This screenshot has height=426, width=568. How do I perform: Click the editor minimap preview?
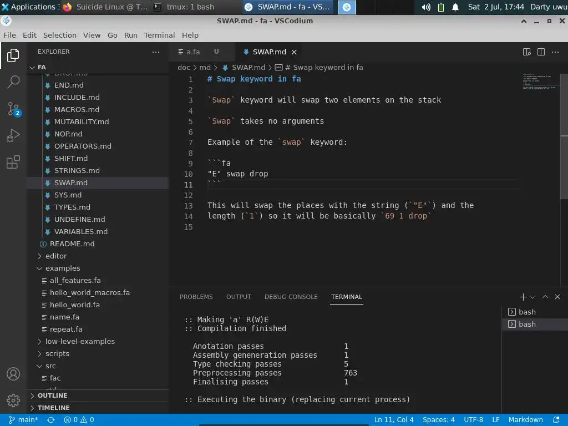pyautogui.click(x=539, y=82)
